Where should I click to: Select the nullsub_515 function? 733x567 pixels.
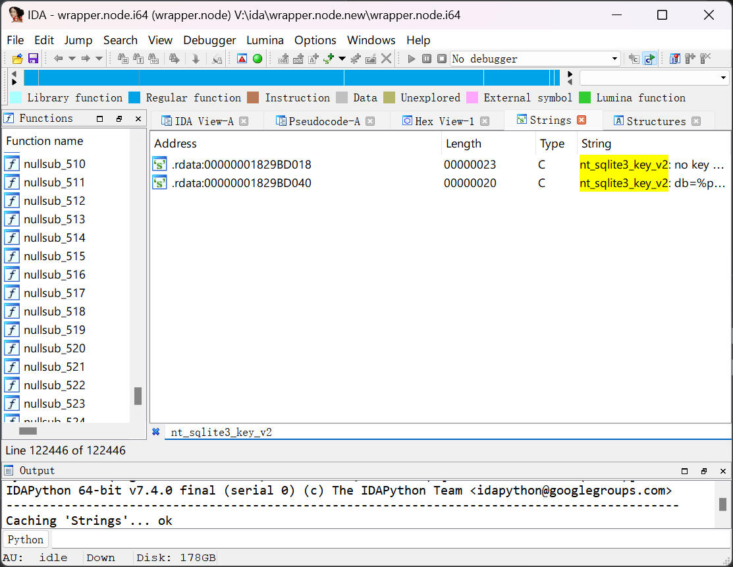54,256
